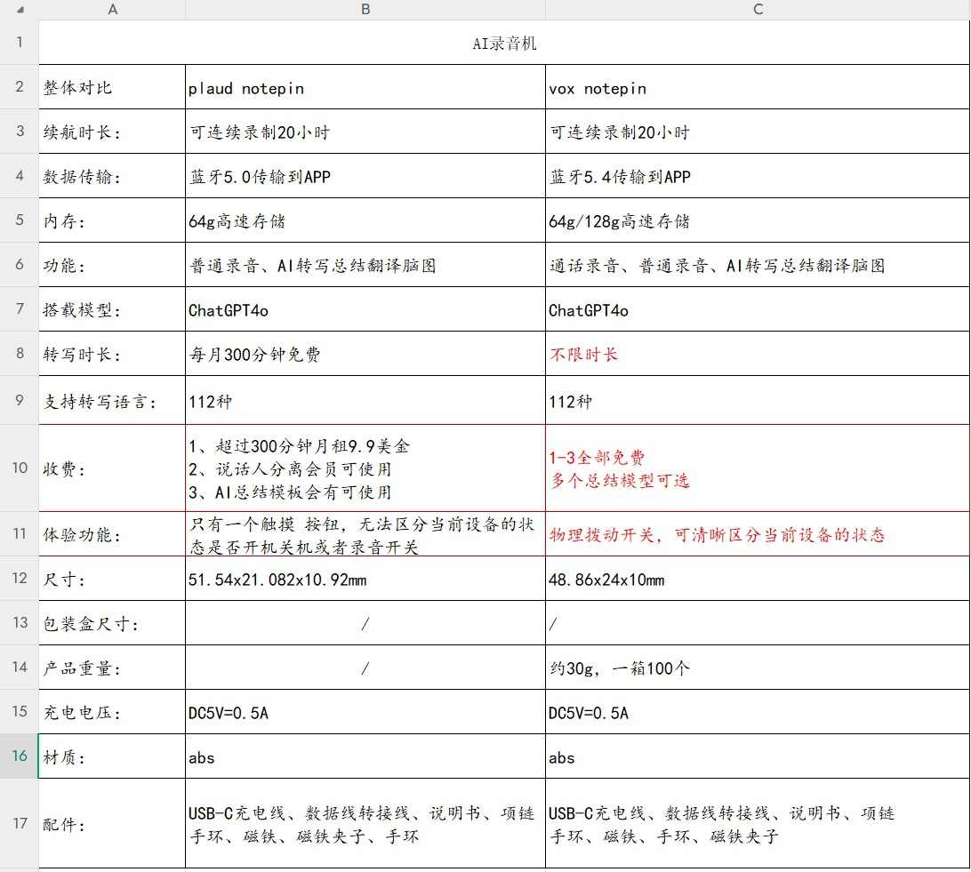Select column C header
971x872 pixels.
(x=758, y=9)
